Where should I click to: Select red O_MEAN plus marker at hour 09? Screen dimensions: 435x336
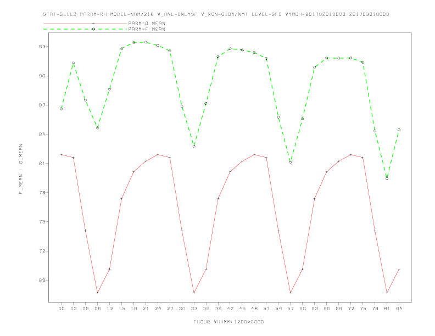(x=97, y=293)
